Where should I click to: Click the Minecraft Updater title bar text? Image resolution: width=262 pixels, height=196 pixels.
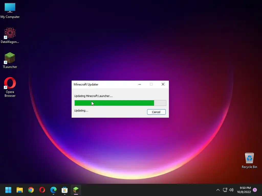(86, 84)
